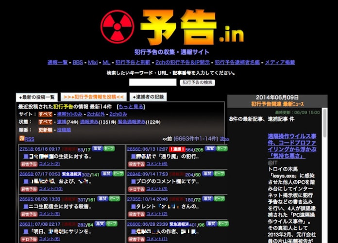The width and height of the screenshot is (338, 243).
Task: Click the 犯行予告の検索 search button
Action: (x=197, y=82)
